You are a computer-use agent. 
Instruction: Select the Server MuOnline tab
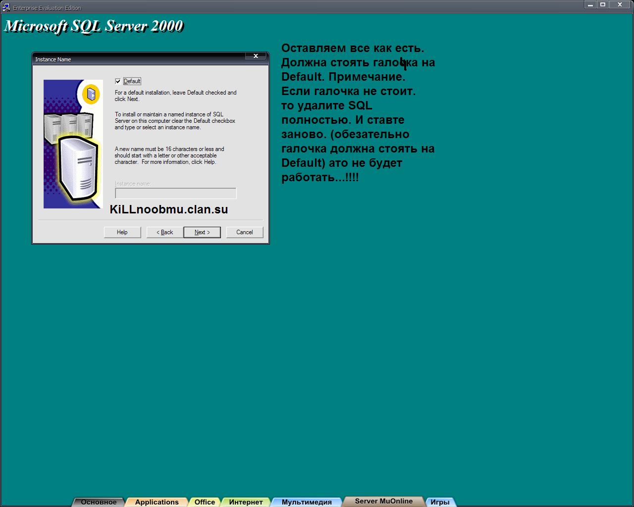click(x=383, y=501)
